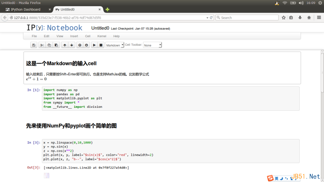Open the URL history dropdown arrow
324x182 pixels.
[x=207, y=18]
